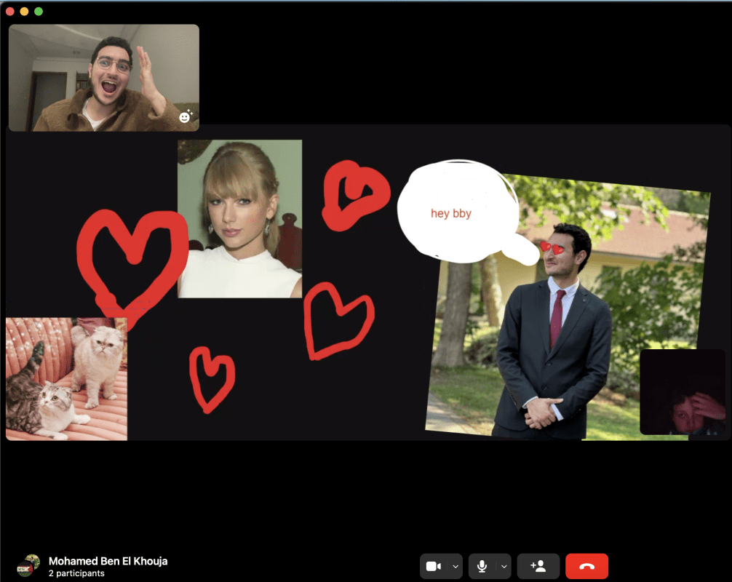The image size is (732, 582).
Task: Click the blonde woman portrait photo
Action: click(239, 218)
